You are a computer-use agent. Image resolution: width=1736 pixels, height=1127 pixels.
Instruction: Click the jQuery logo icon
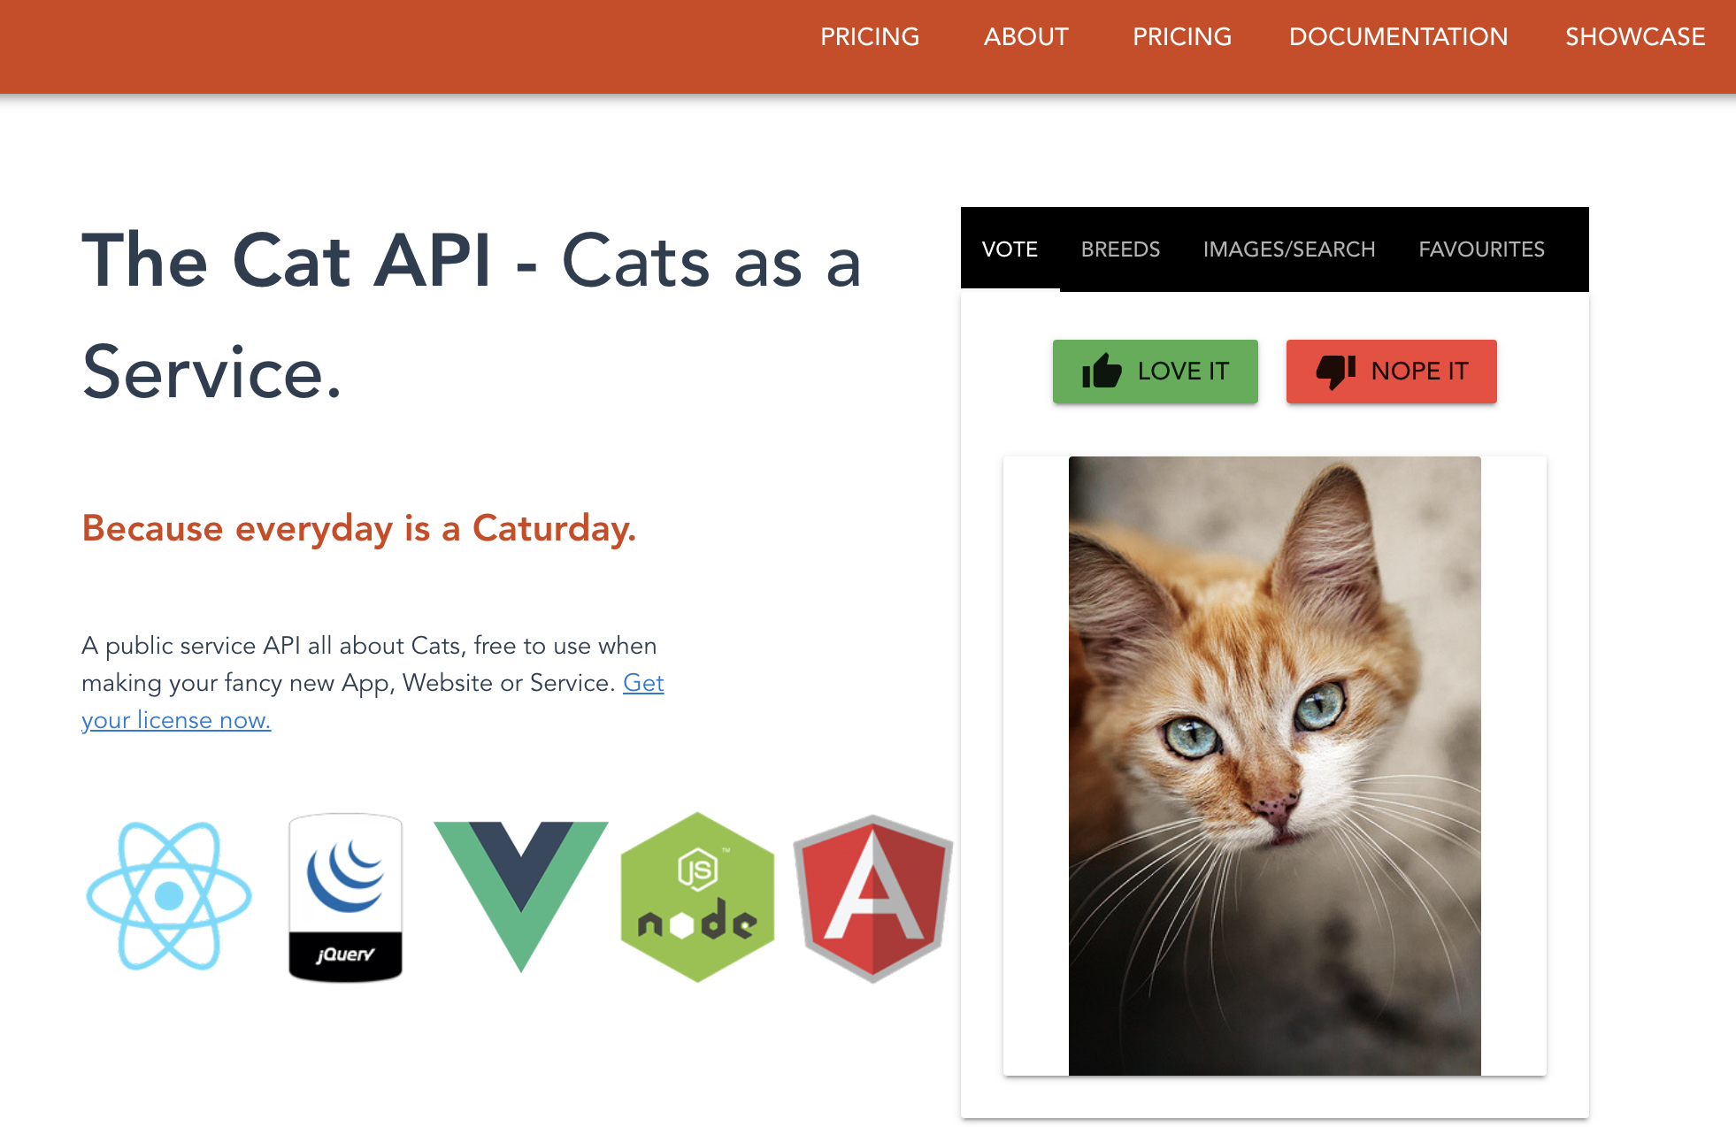pyautogui.click(x=345, y=896)
